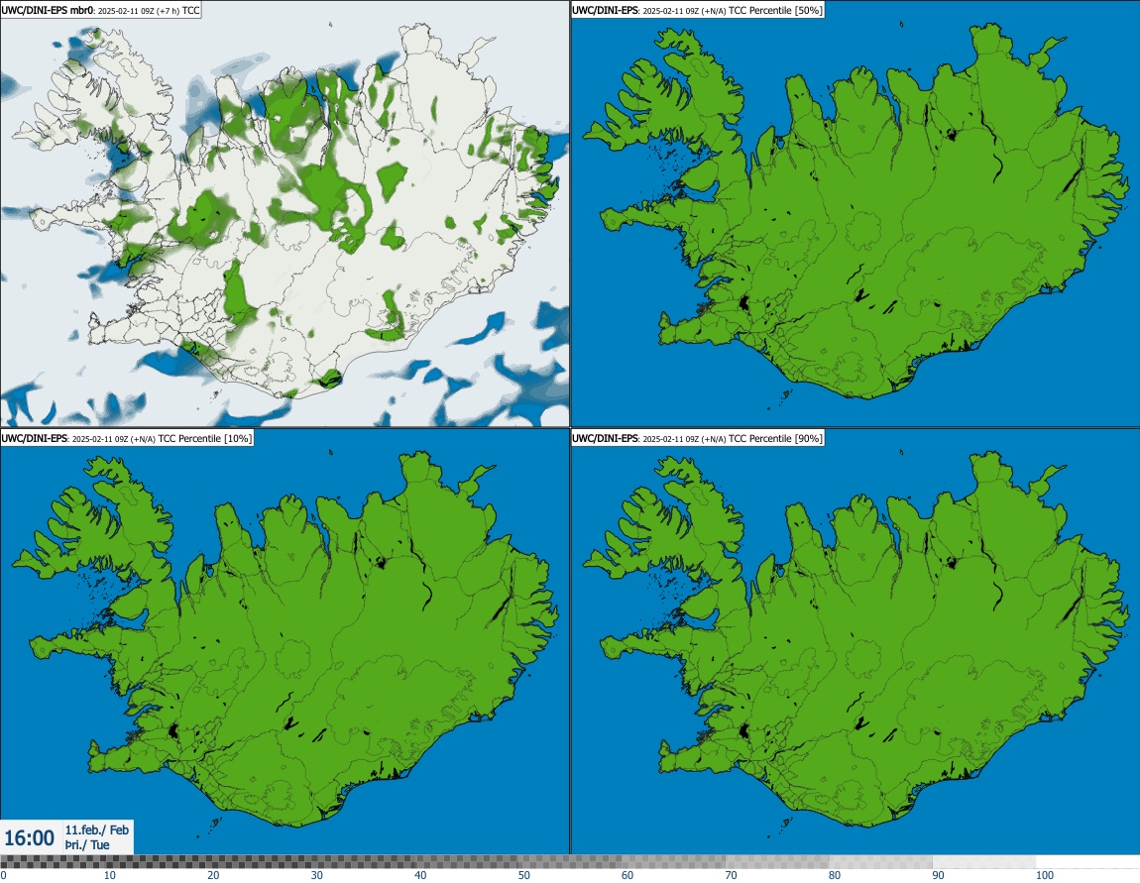1140x883 pixels.
Task: Click the 'Þri./ Tue' weekday label
Action: (87, 844)
